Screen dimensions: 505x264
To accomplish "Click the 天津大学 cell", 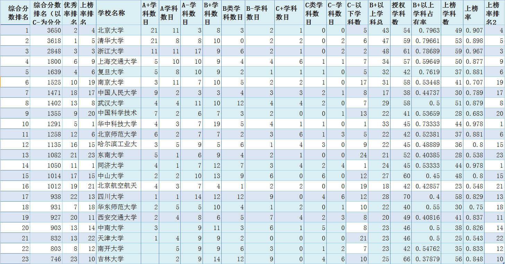I will [119, 238].
